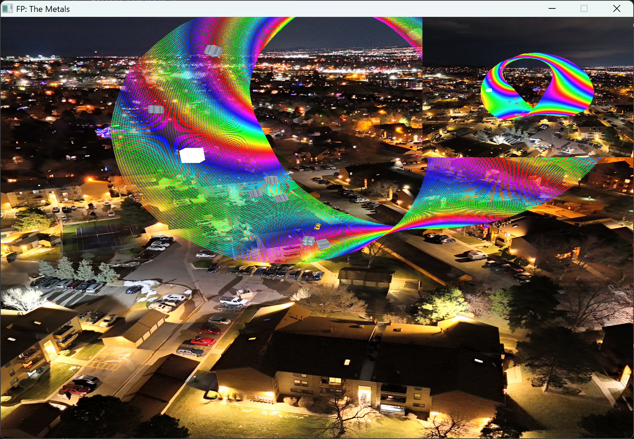Minimize the FP: The Metals window

(552, 9)
